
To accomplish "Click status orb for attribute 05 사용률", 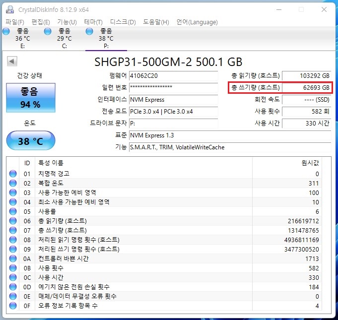I will [x=13, y=212].
